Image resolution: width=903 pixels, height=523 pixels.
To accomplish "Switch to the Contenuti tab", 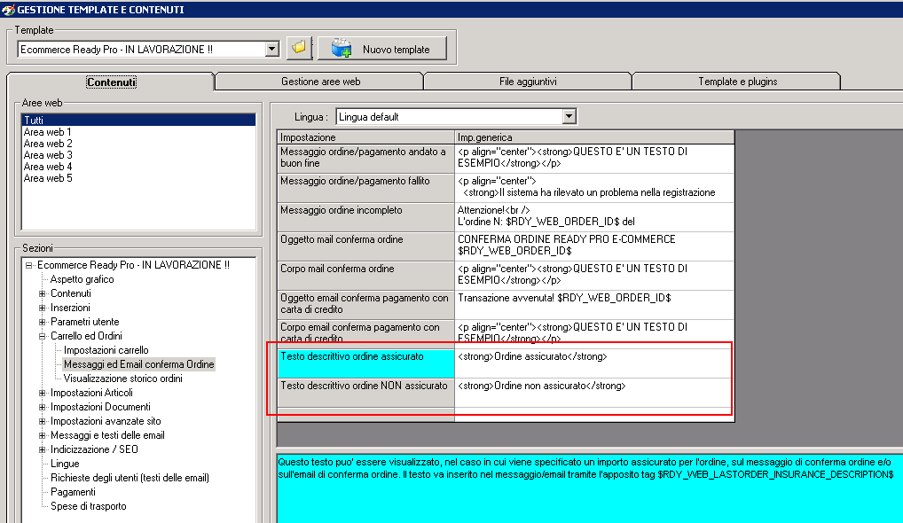I will click(x=111, y=82).
